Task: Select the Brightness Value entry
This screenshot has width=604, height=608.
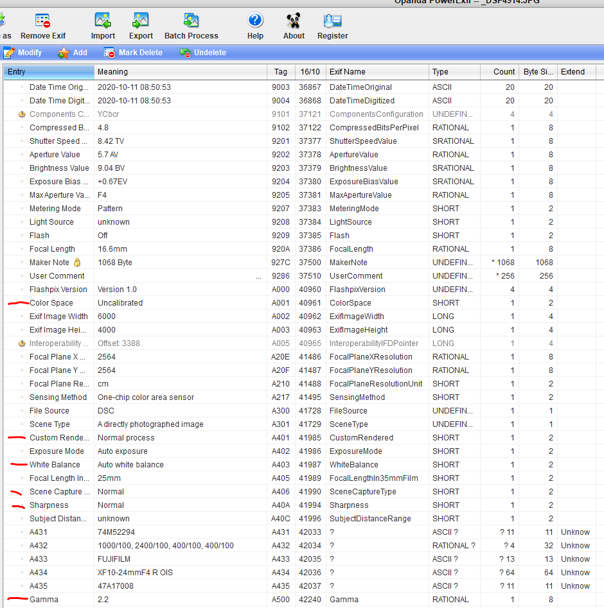Action: (59, 168)
